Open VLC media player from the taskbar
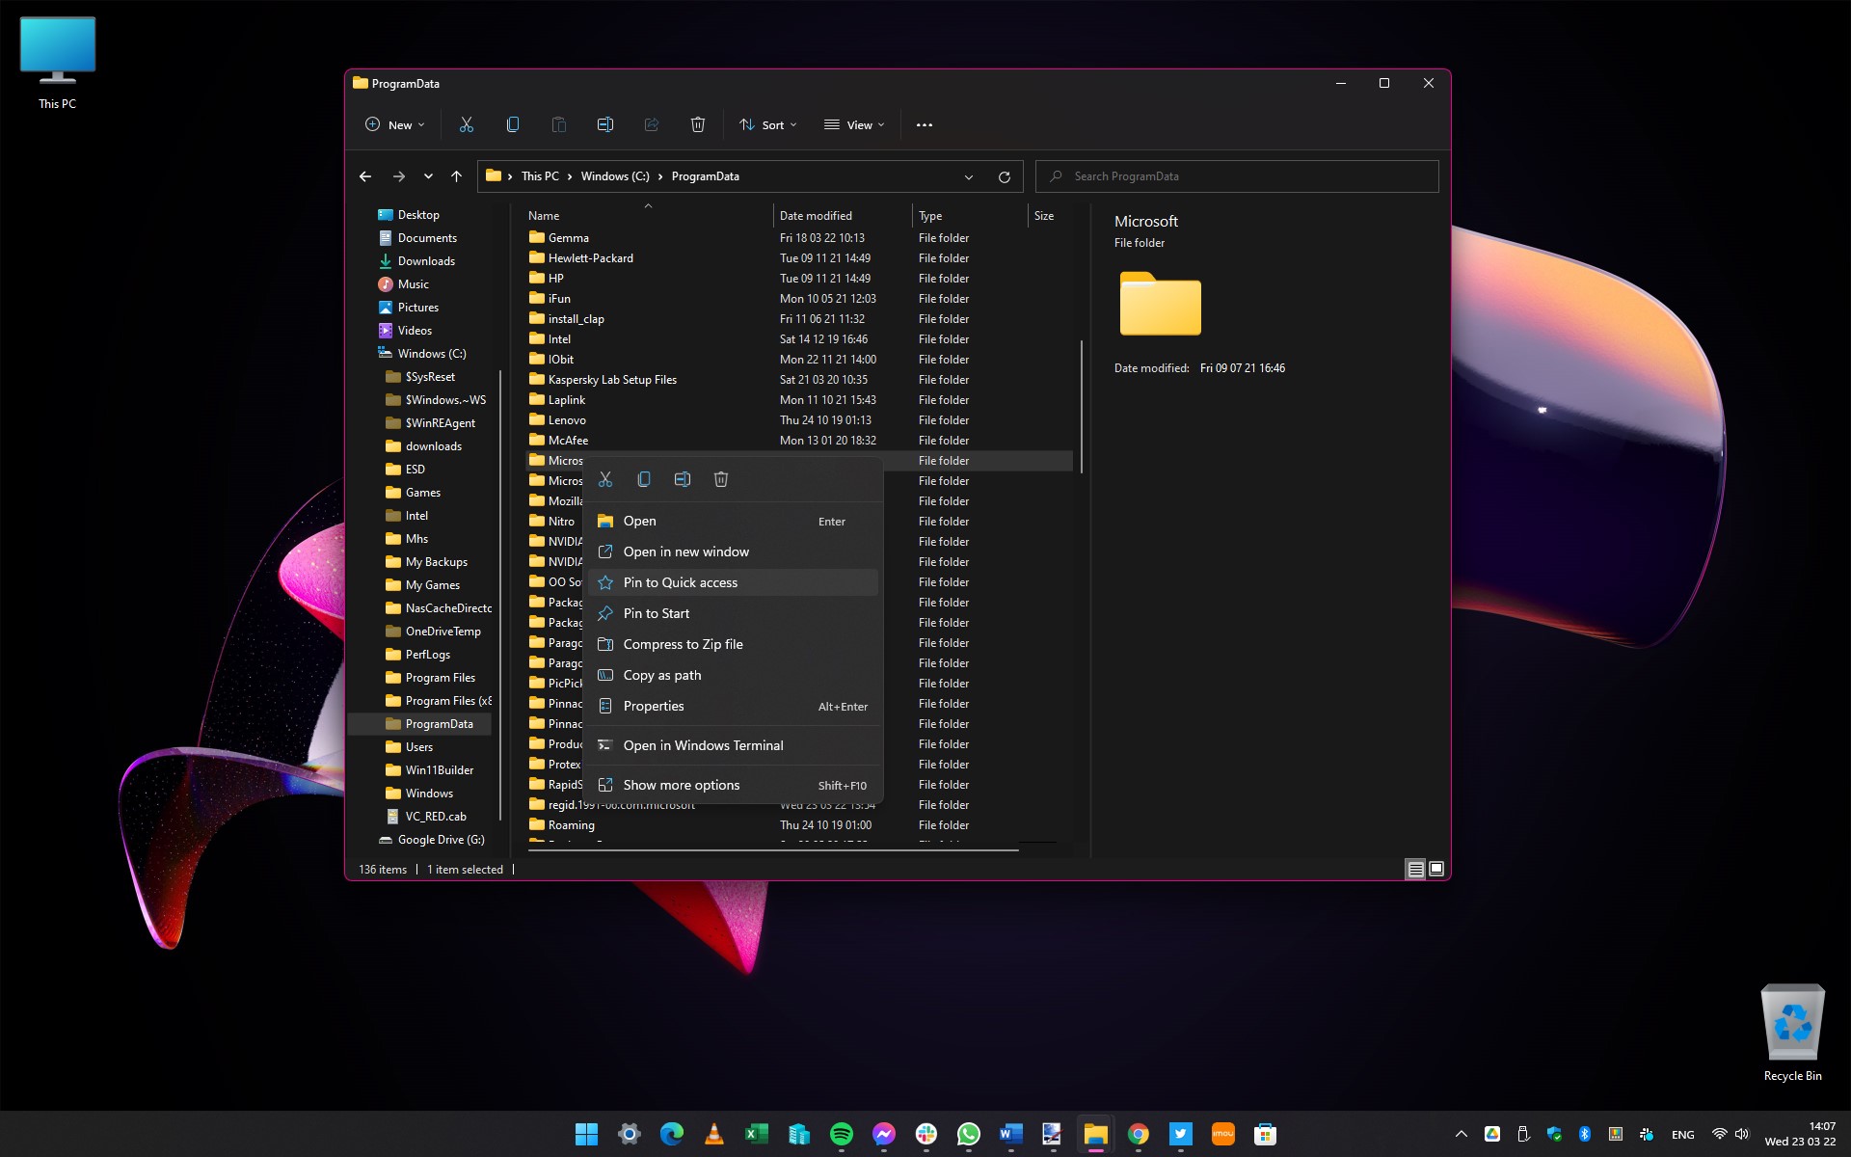Screen dimensions: 1851x1157 [x=713, y=1134]
